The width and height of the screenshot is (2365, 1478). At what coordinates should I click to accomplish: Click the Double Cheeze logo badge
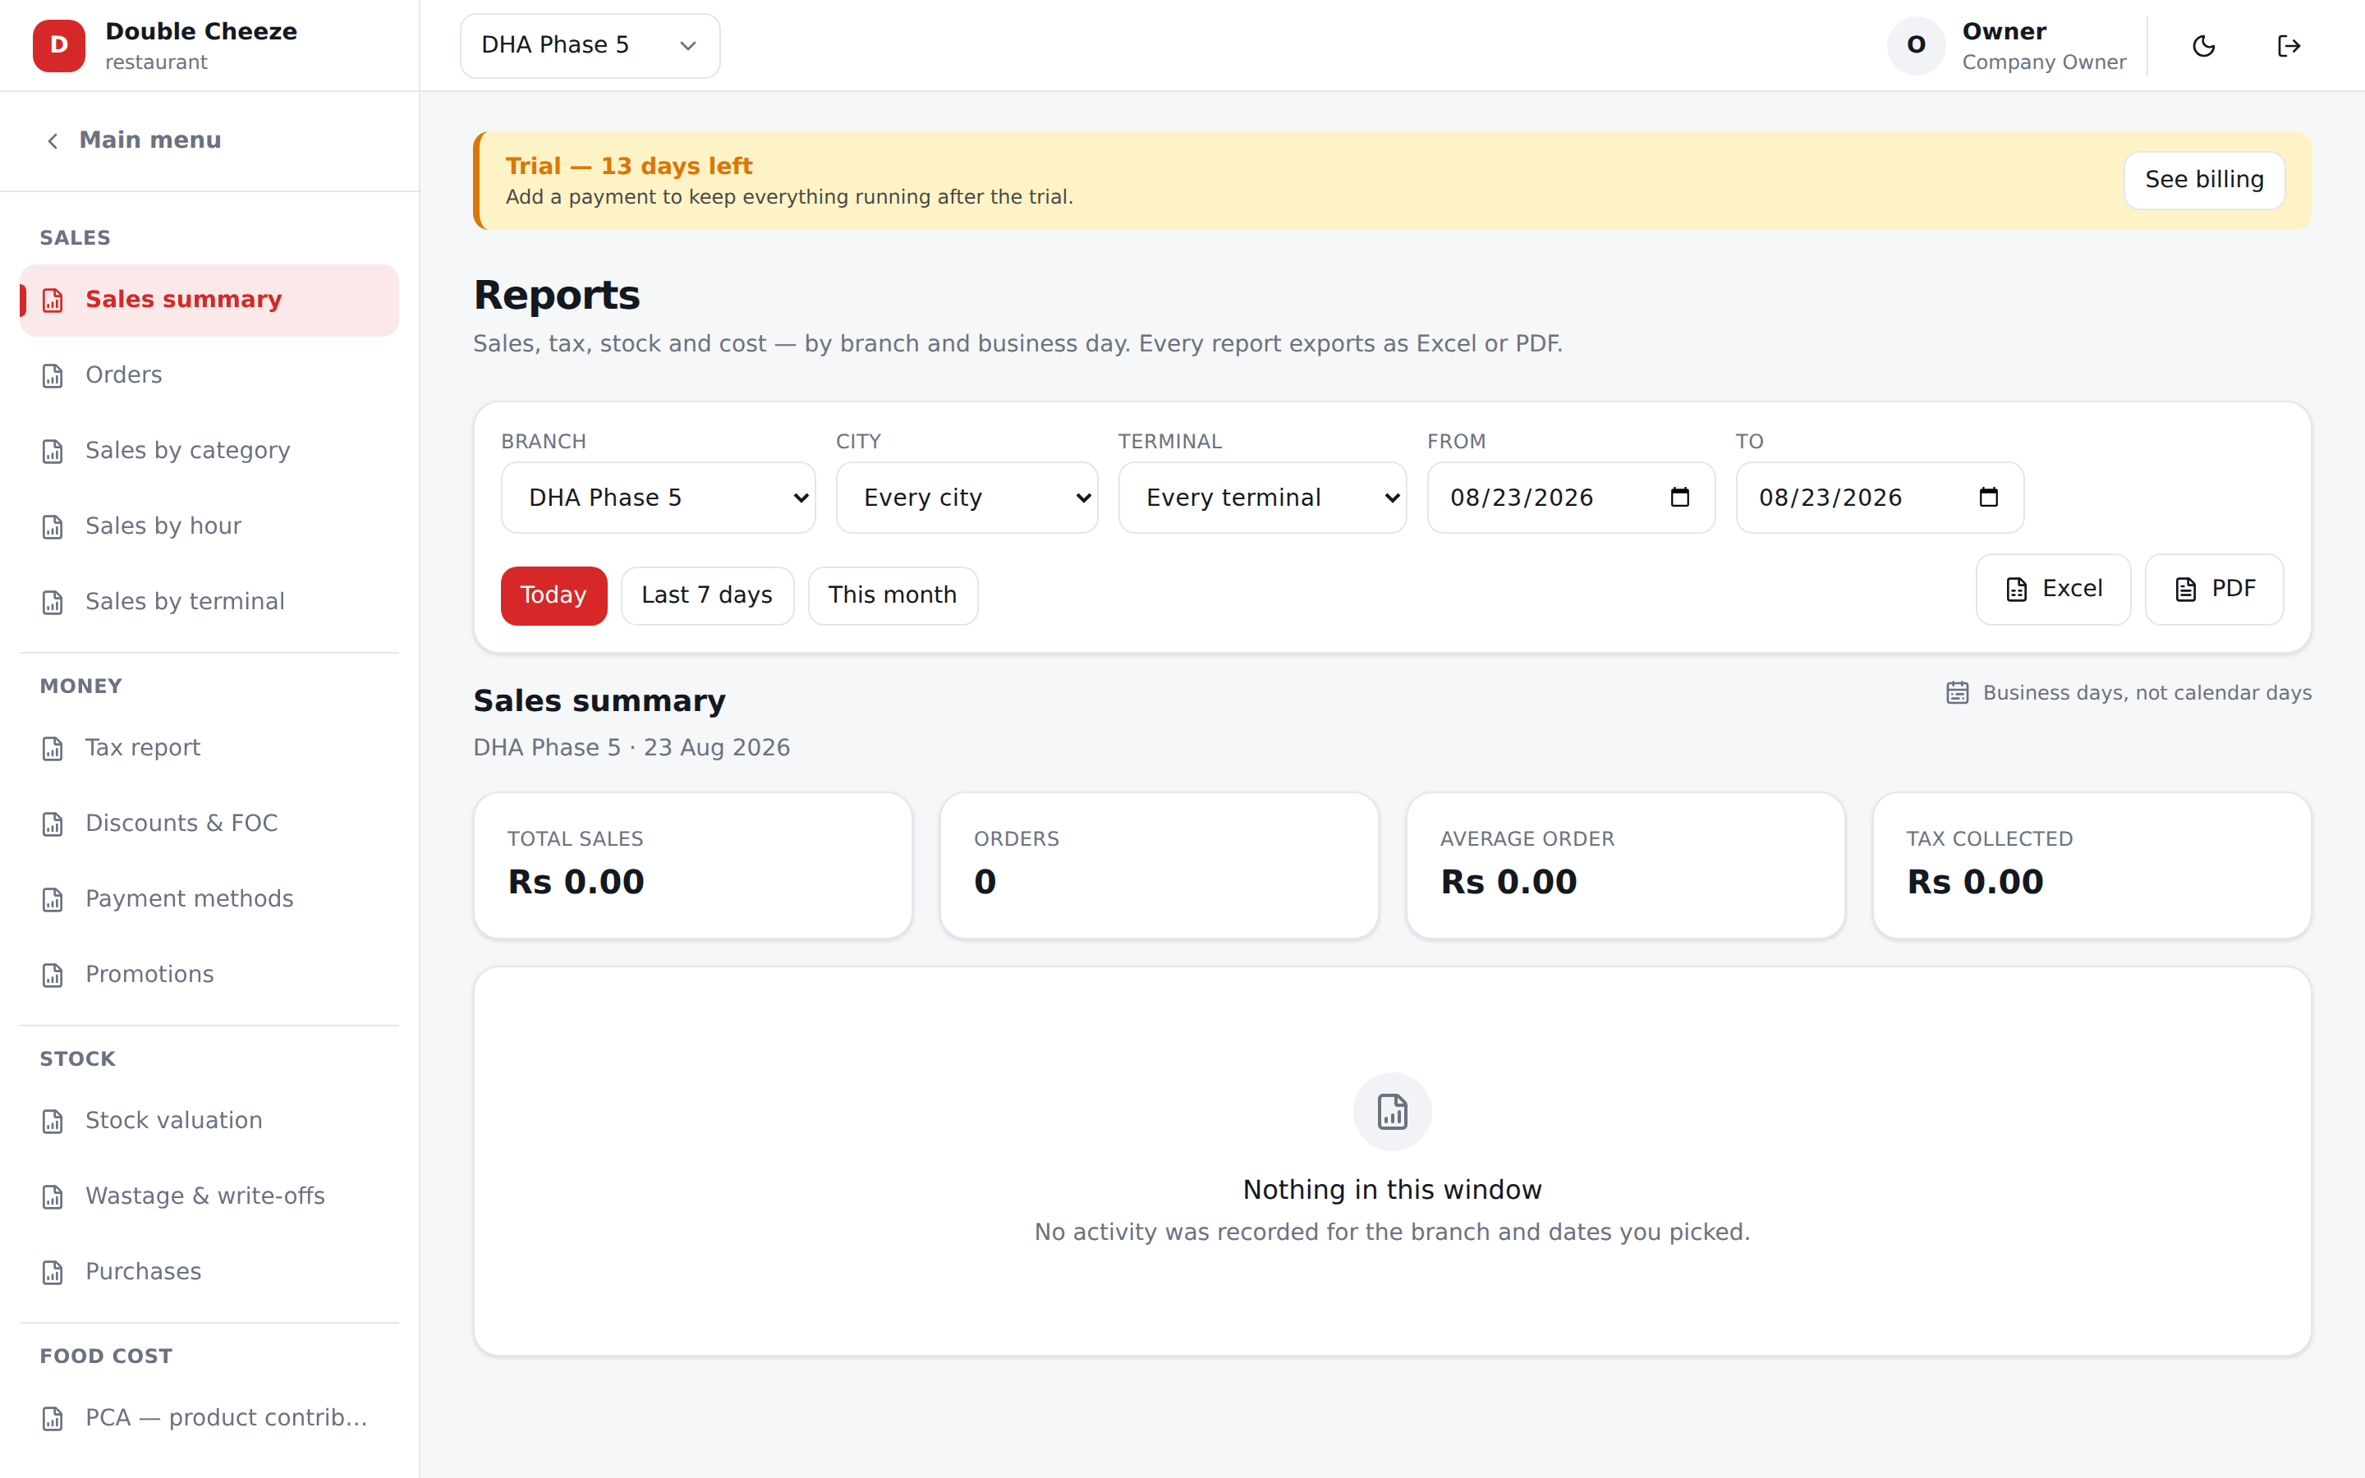[x=58, y=46]
